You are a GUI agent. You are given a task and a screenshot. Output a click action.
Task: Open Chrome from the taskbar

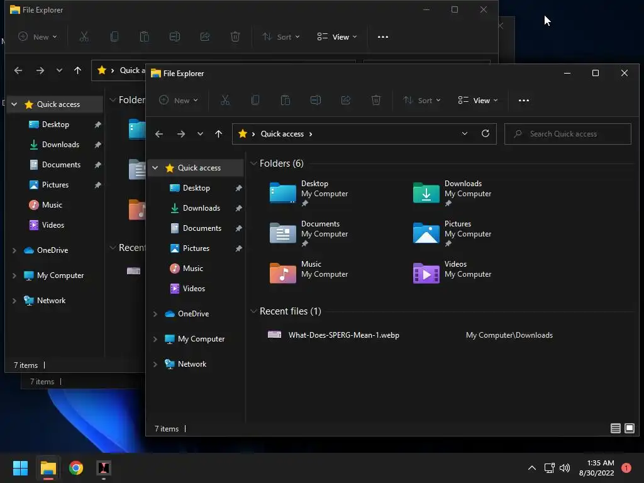76,468
